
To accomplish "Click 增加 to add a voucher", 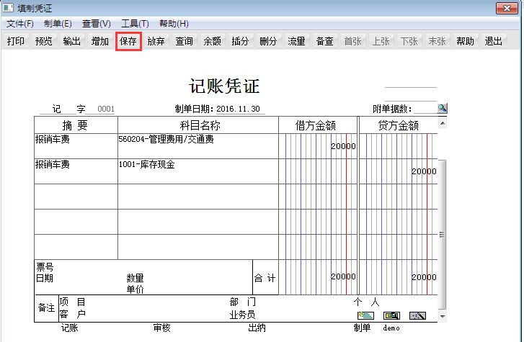I will pyautogui.click(x=100, y=41).
